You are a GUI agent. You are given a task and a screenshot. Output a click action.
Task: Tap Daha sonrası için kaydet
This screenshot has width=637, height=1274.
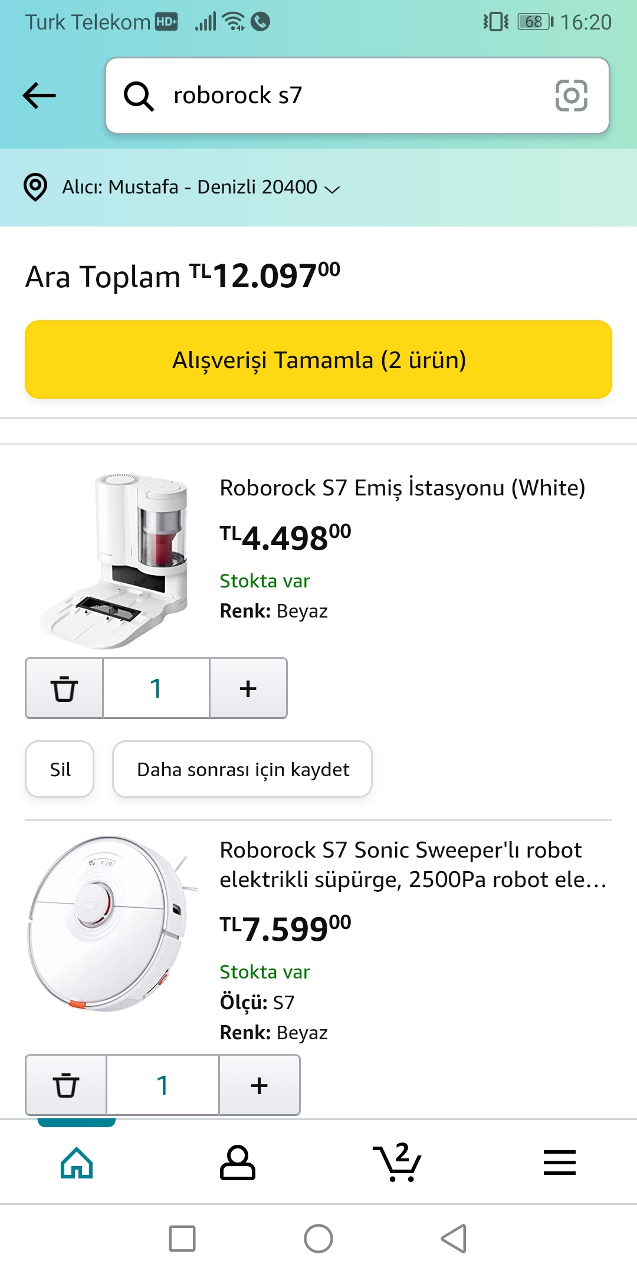pos(242,770)
